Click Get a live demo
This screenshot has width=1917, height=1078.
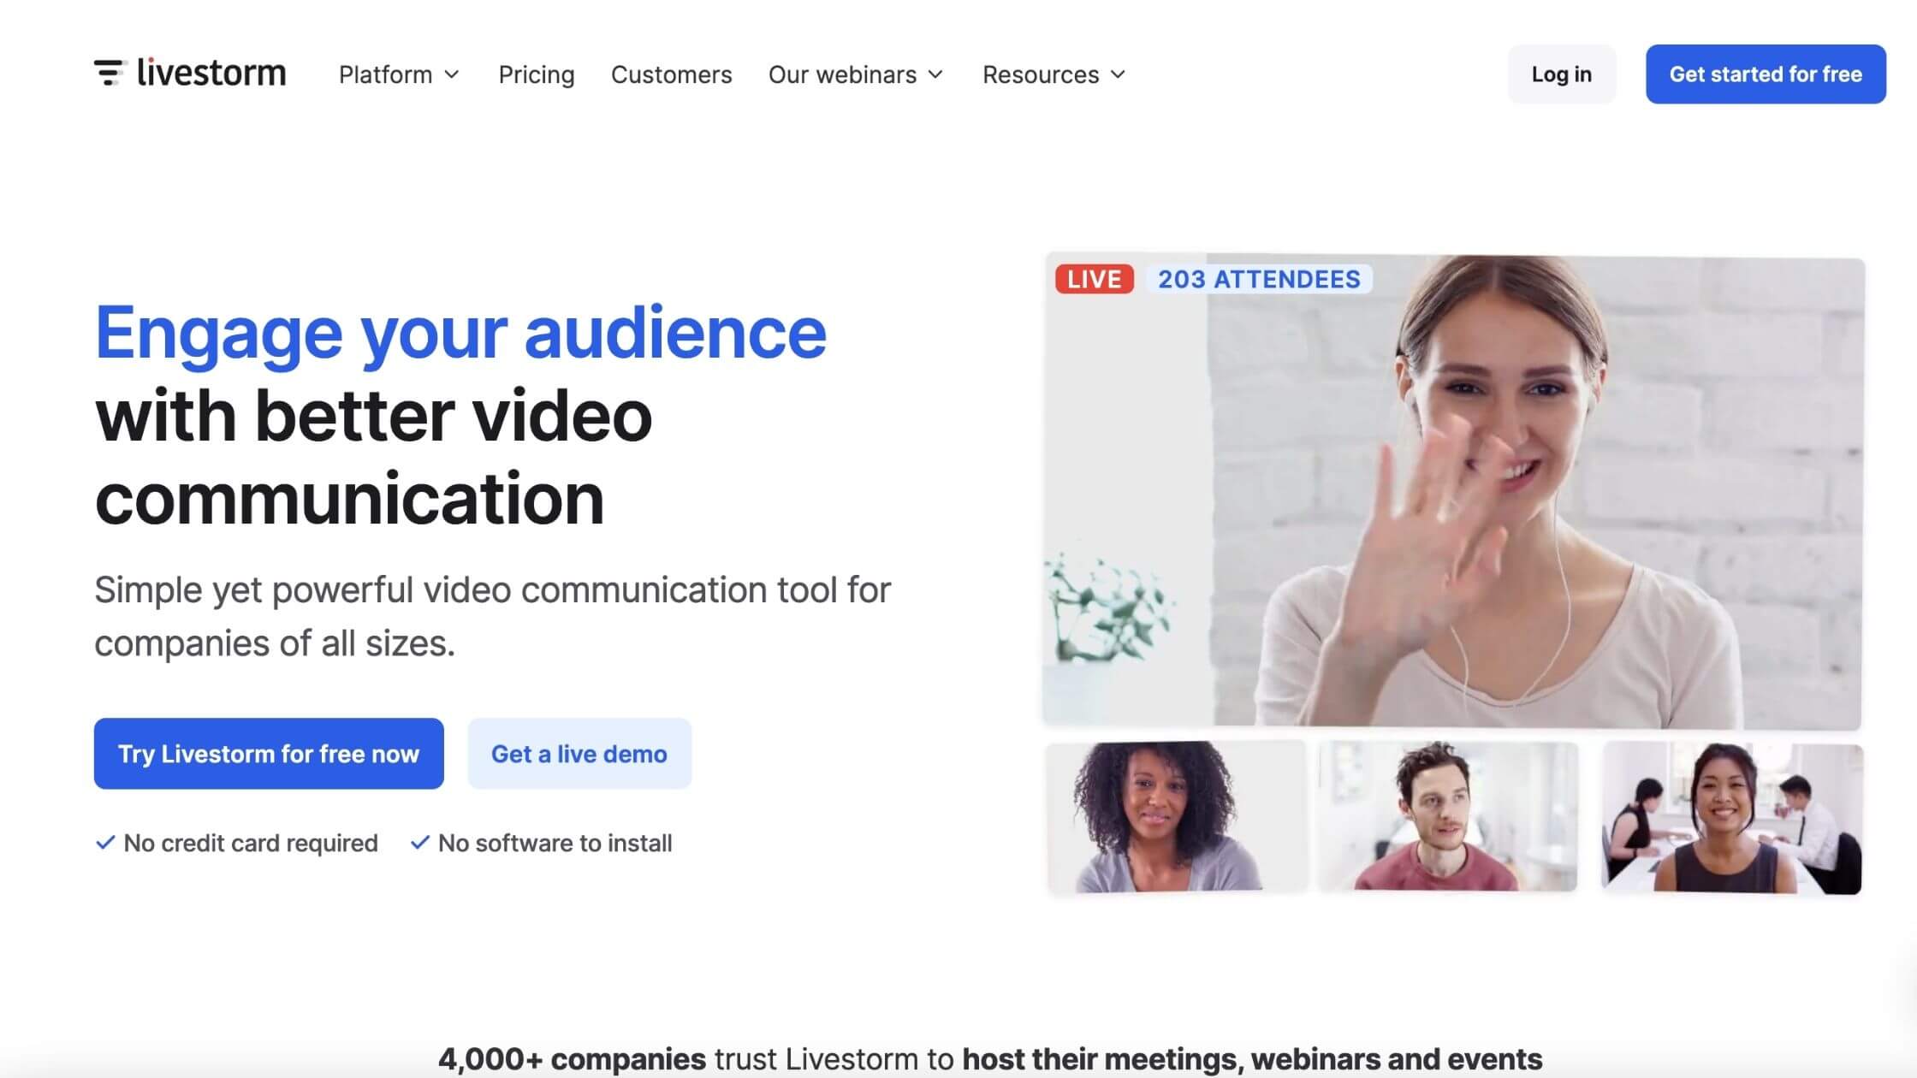click(x=579, y=754)
